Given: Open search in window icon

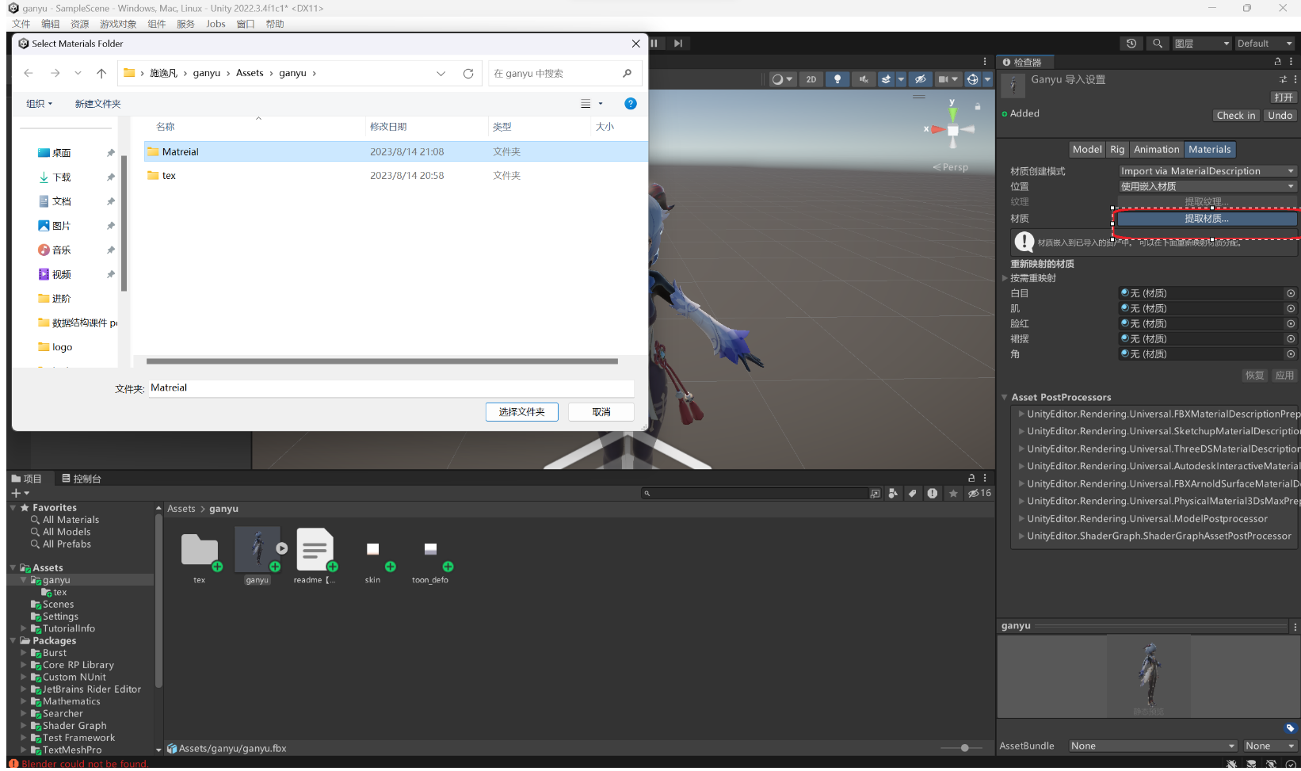Looking at the screenshot, I should click(x=875, y=493).
